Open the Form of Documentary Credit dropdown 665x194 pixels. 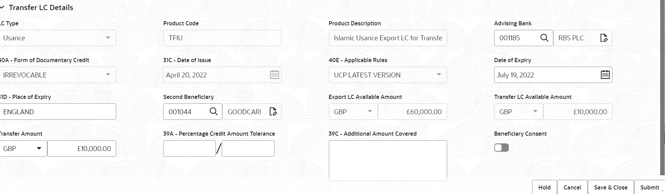click(x=108, y=75)
